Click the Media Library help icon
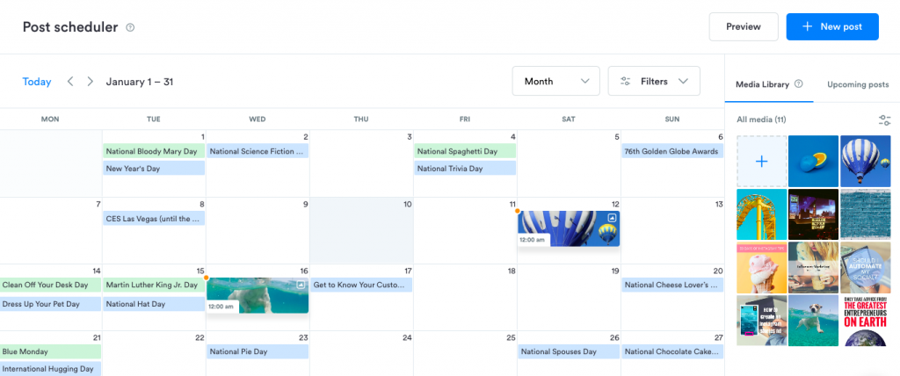Image resolution: width=900 pixels, height=376 pixels. 799,84
